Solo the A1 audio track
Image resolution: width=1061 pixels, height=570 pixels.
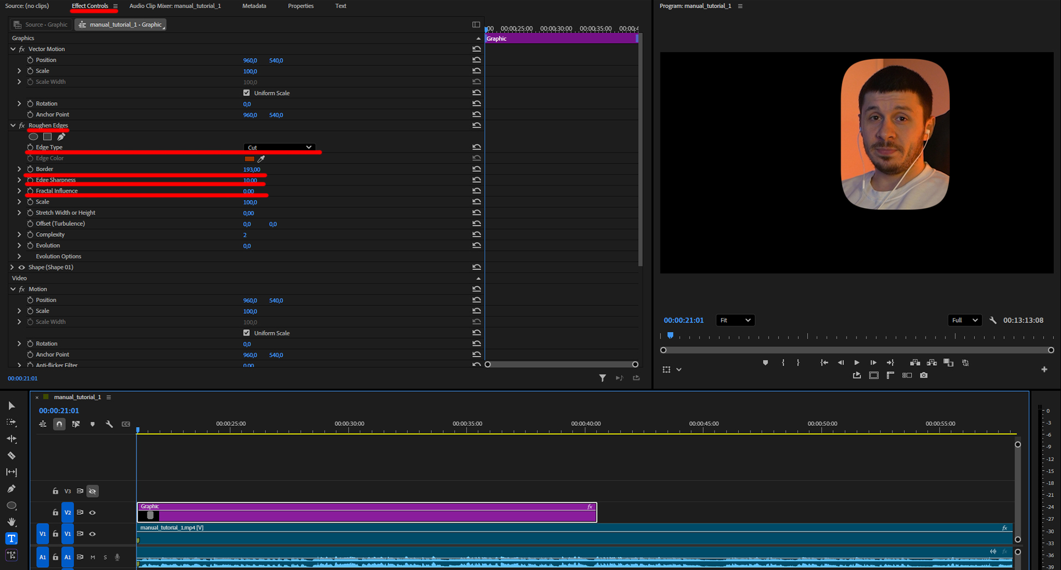(105, 557)
